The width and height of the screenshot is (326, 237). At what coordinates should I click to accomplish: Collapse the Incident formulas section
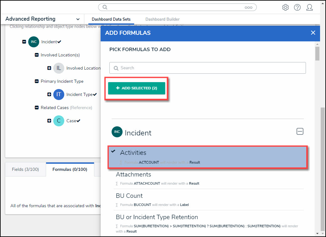(300, 132)
